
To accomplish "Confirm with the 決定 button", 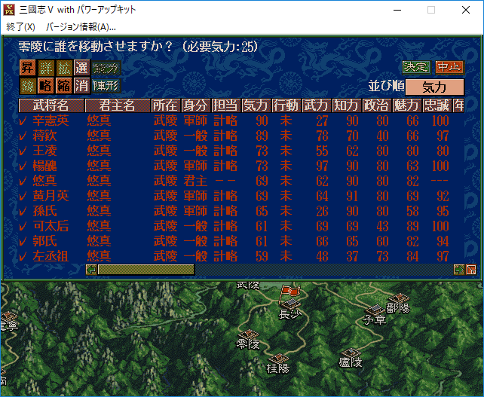I will click(415, 67).
